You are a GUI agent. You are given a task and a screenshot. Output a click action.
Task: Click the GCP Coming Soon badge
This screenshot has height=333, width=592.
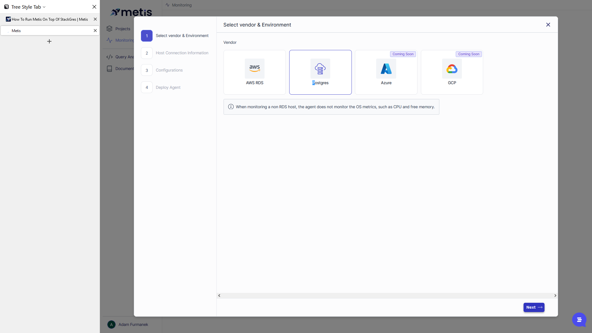point(469,54)
